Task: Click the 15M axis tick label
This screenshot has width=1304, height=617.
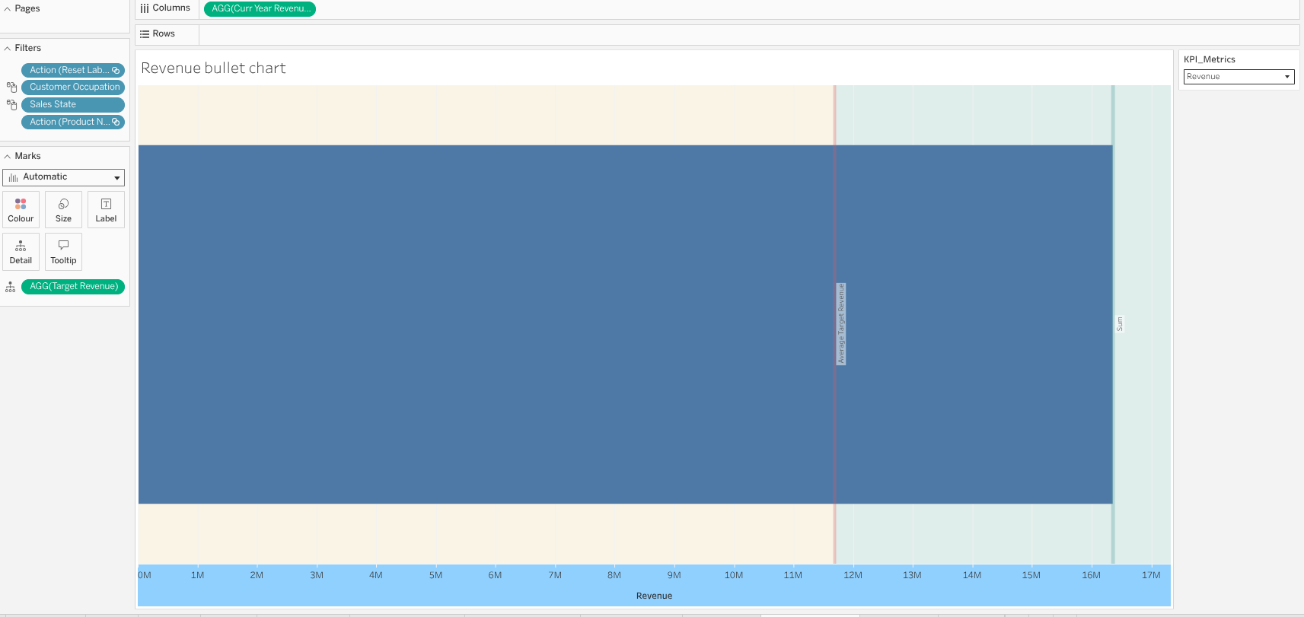Action: tap(1031, 575)
